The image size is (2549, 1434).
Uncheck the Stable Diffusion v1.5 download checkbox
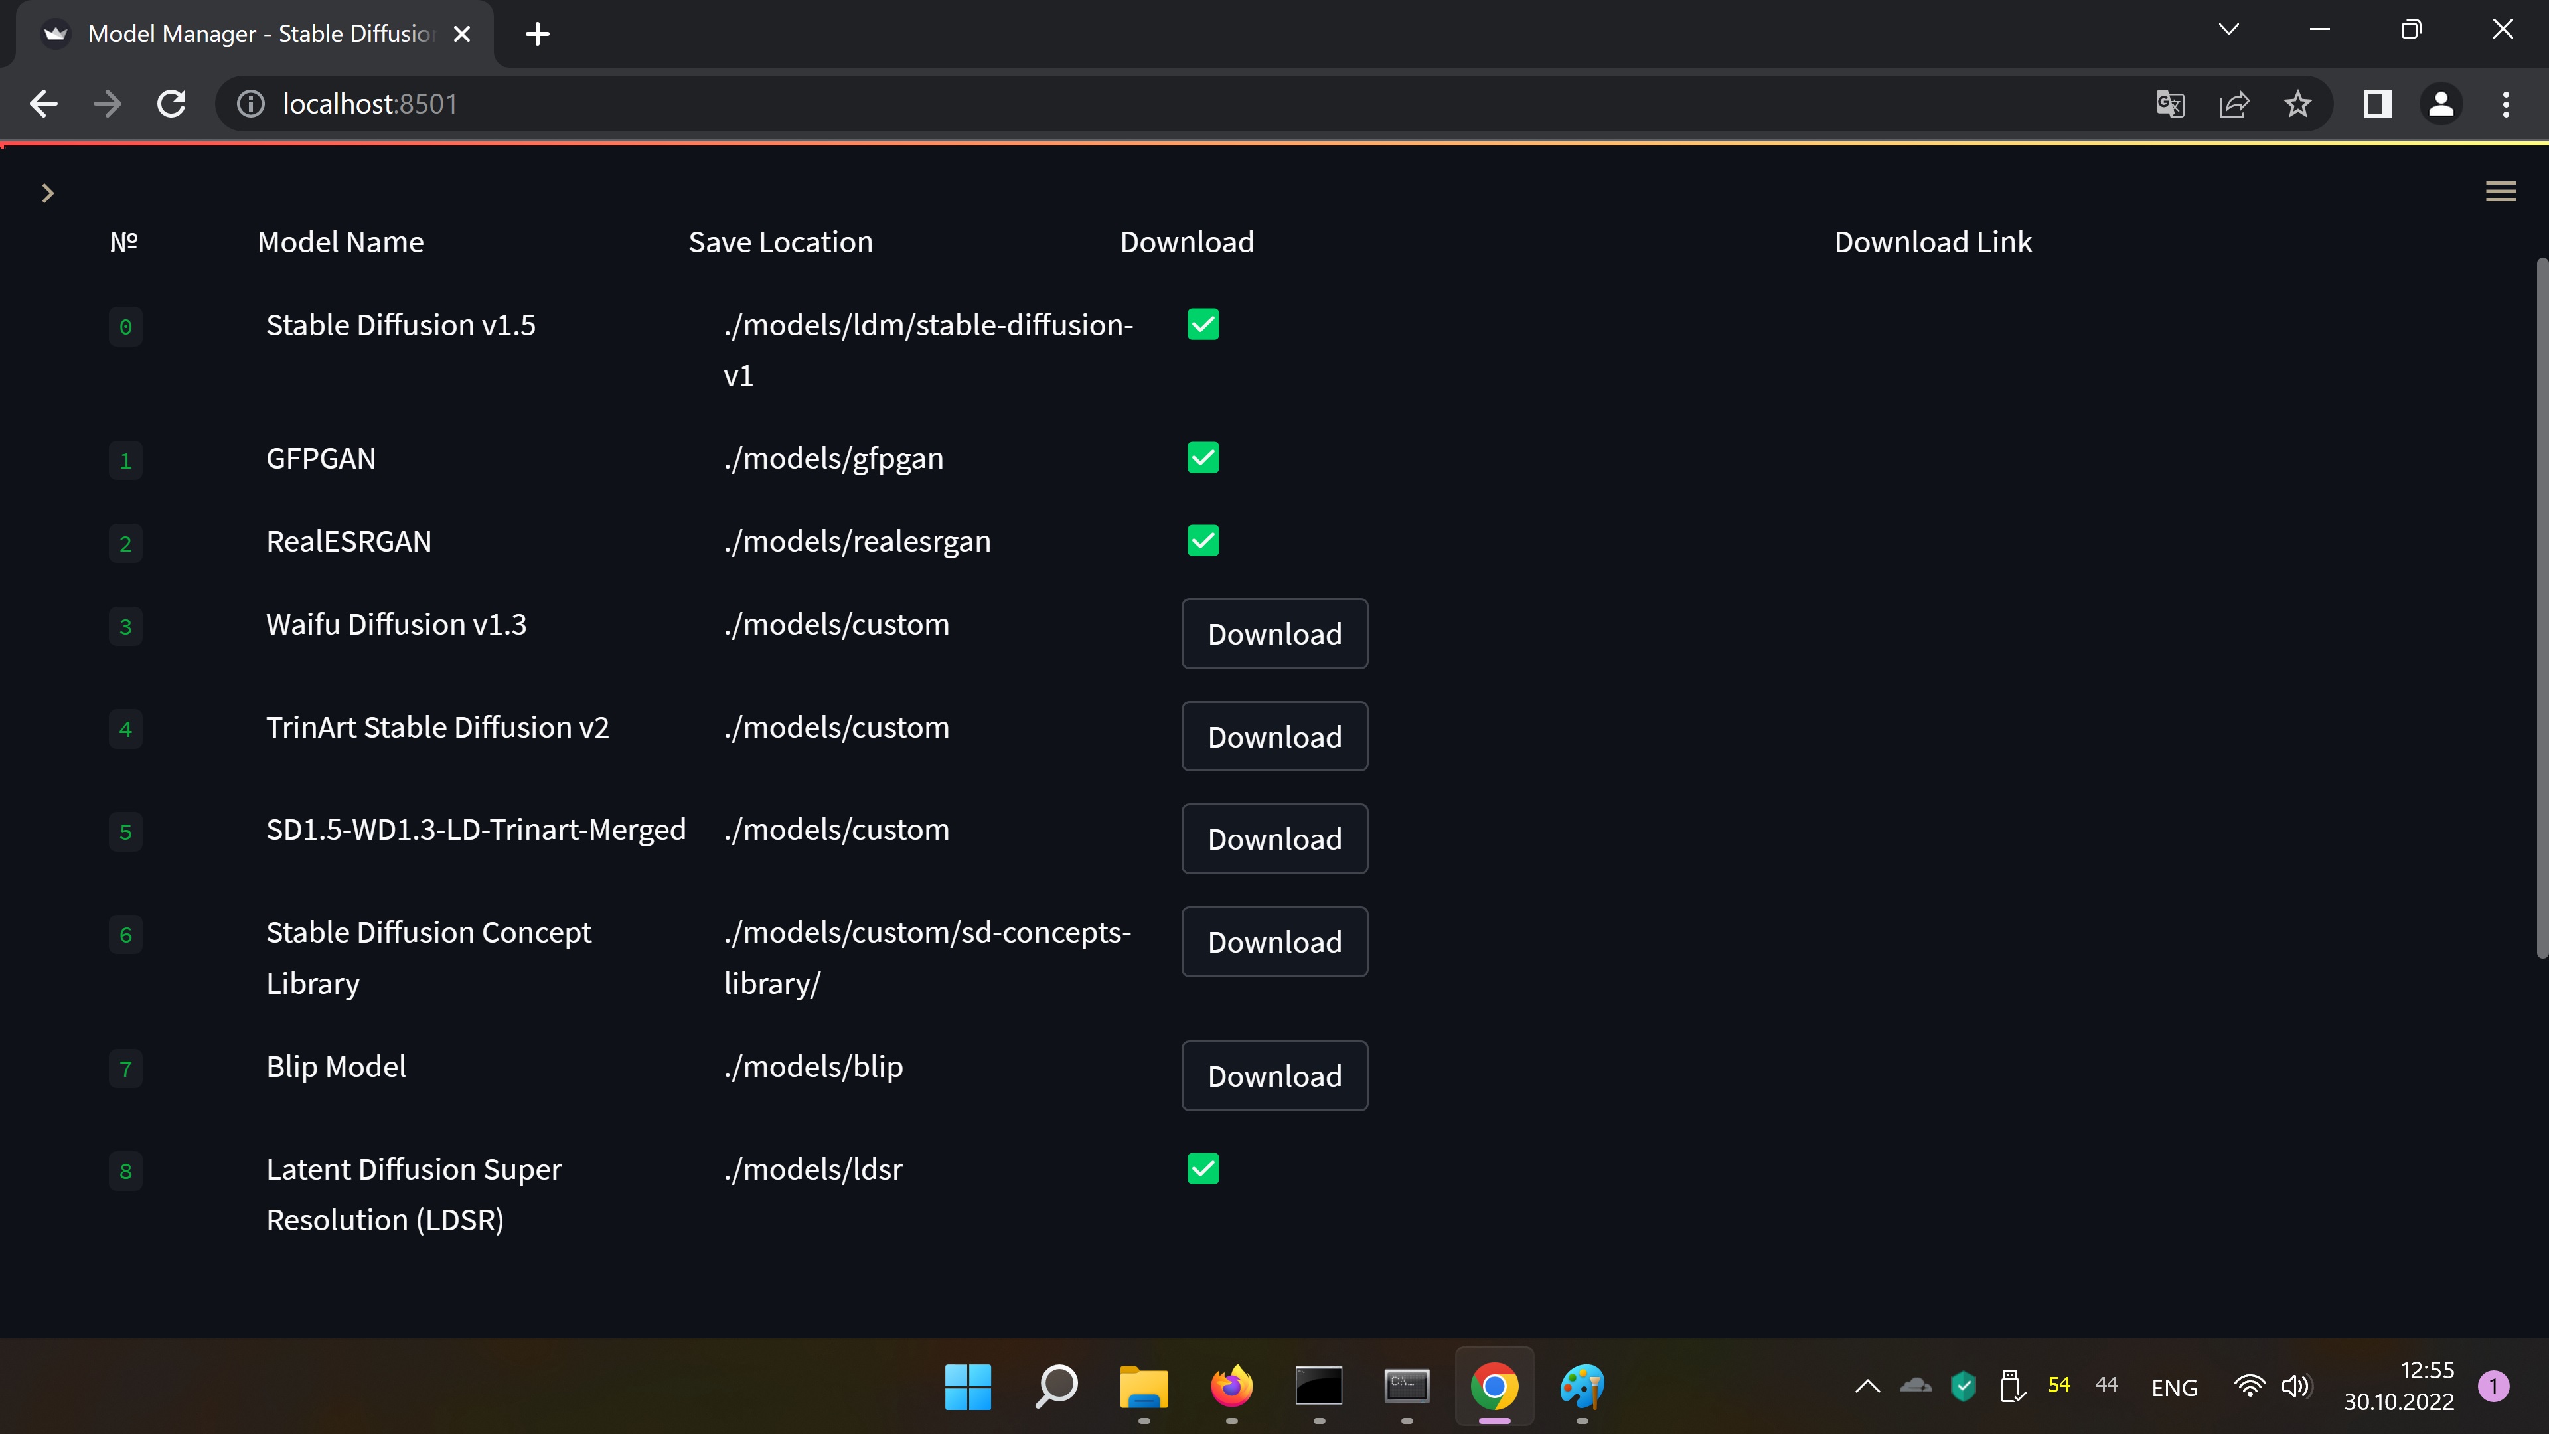pyautogui.click(x=1203, y=325)
